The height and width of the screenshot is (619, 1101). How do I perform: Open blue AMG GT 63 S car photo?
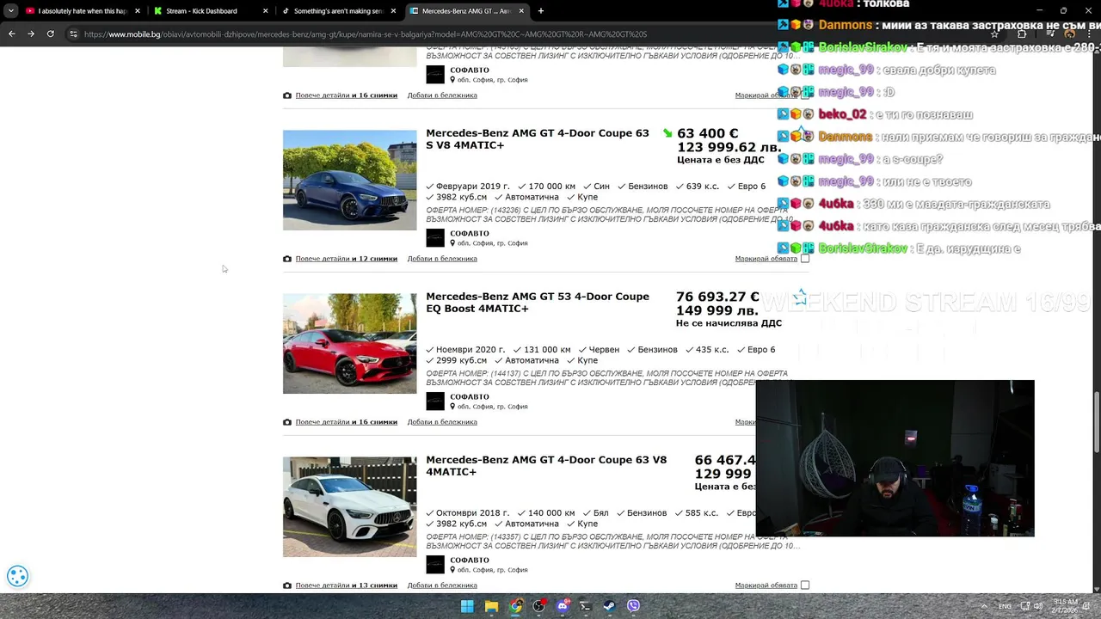(349, 180)
